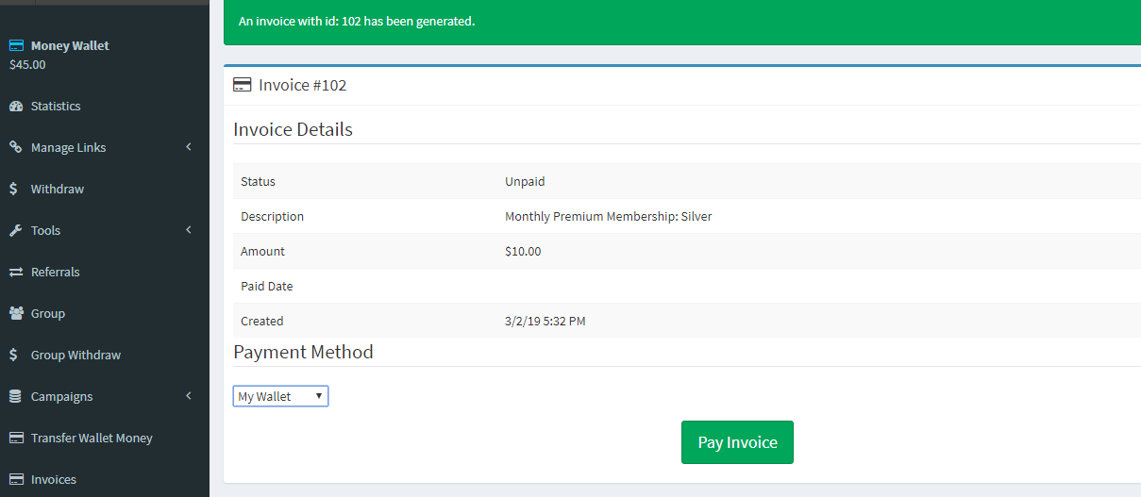Open the Money Wallet link
The height and width of the screenshot is (497, 1141).
coord(70,45)
